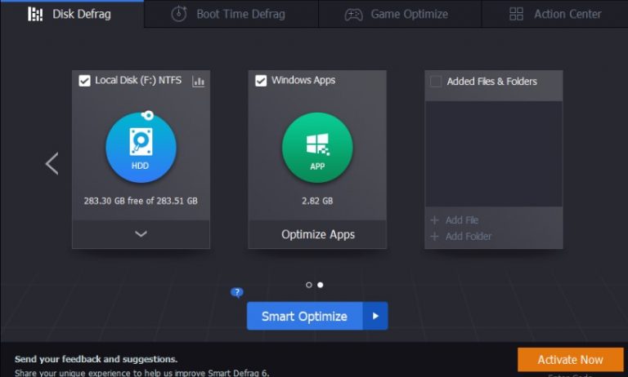The image size is (628, 377).
Task: Uncheck the Windows Apps checkbox
Action: pos(261,81)
